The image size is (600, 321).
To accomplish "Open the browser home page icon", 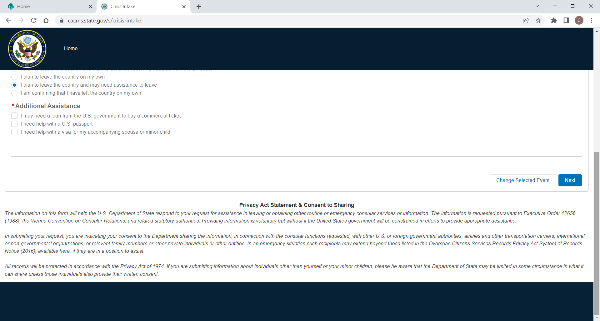I will (x=46, y=20).
